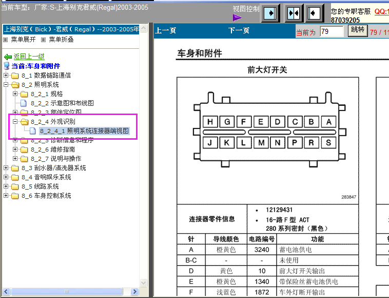This screenshot has width=389, height=298.
Task: Click the 当前:车身和附件 heading
Action: click(36, 66)
